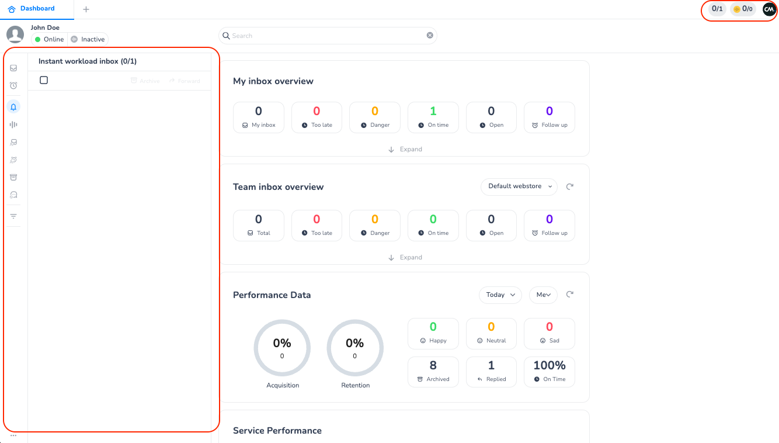Tick the select-all checkbox in workload inbox
The image size is (779, 443).
(44, 80)
